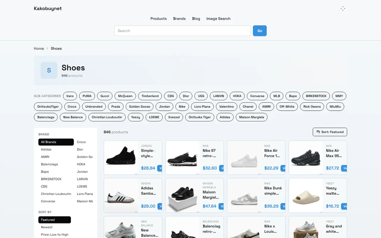
Task: Pick the Rick Owens sub-category chip
Action: (x=312, y=107)
